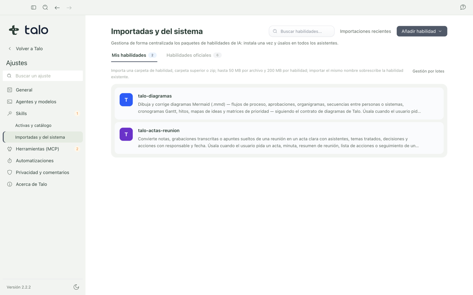Open the feedback chat icon top right
Image resolution: width=473 pixels, height=295 pixels.
pos(463,7)
